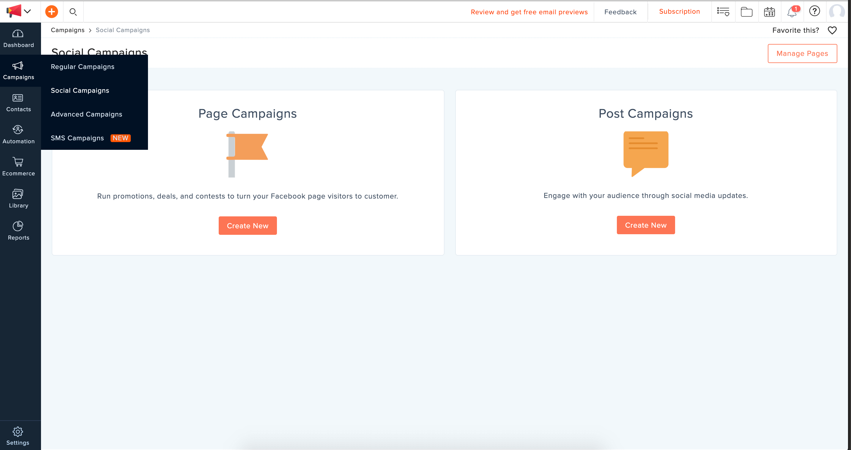851x450 pixels.
Task: Click the orange plus create icon
Action: 51,12
